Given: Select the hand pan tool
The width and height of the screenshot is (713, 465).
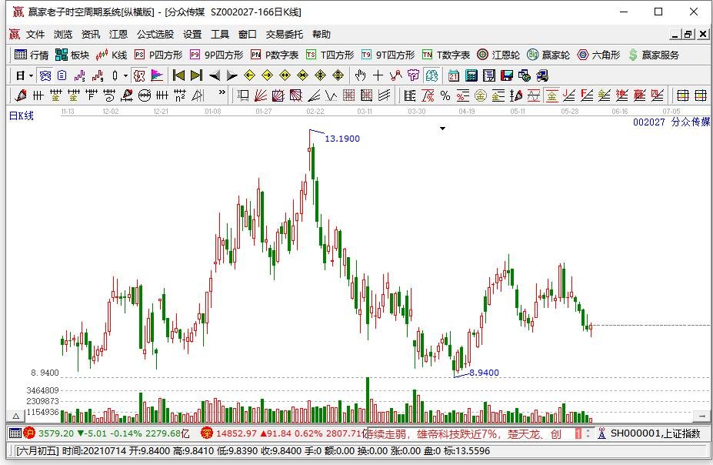Looking at the screenshot, I should coord(360,75).
